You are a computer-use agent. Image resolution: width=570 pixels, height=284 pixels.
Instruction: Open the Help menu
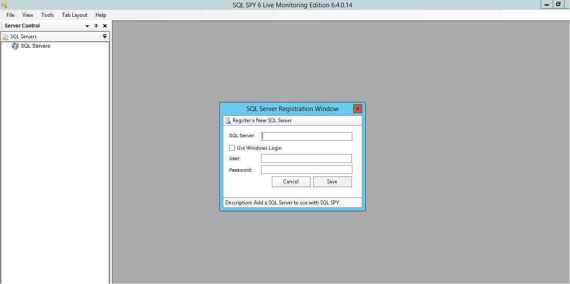point(101,15)
